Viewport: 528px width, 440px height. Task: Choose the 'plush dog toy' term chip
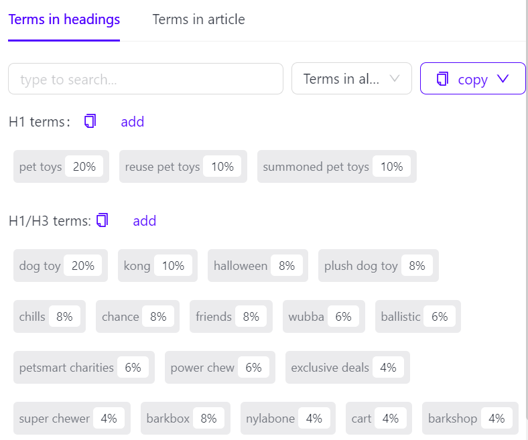tap(378, 266)
